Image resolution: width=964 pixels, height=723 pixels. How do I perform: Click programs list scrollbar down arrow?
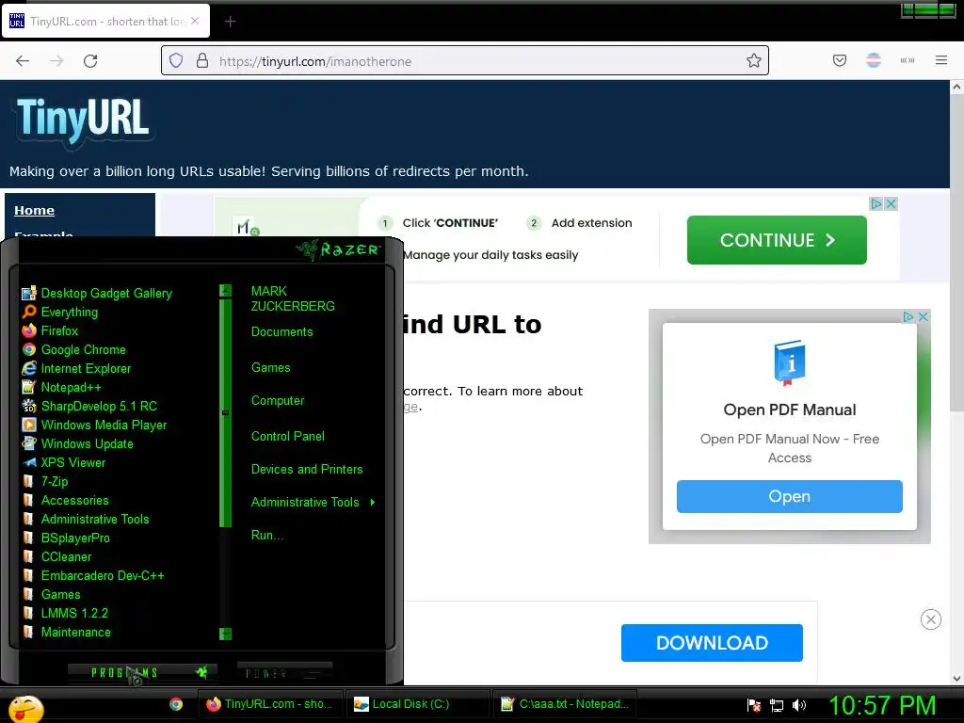click(x=226, y=634)
